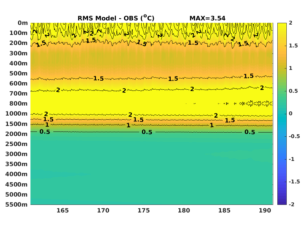The image size is (303, 227).
Task: Pick the "180" x-axis tick label
Action: (x=184, y=210)
